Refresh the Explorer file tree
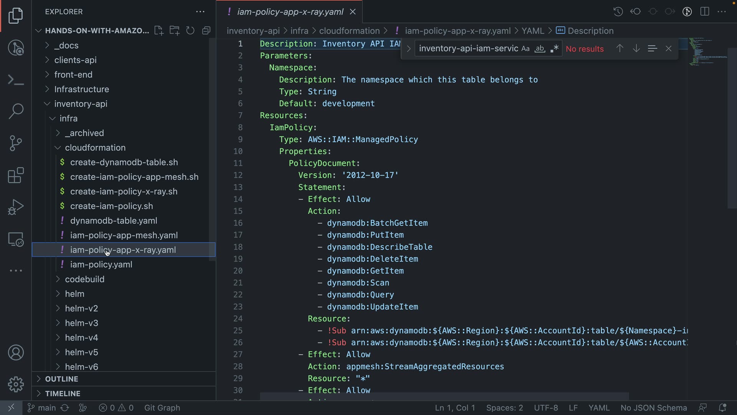The image size is (737, 415). (190, 31)
